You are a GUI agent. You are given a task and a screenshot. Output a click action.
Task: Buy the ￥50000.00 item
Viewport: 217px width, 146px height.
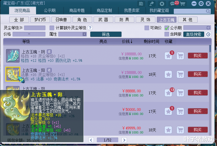click(x=198, y=111)
